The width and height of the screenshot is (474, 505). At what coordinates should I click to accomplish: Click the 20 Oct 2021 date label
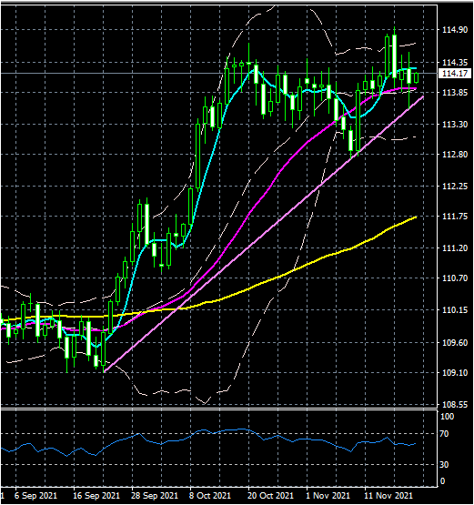pos(270,495)
